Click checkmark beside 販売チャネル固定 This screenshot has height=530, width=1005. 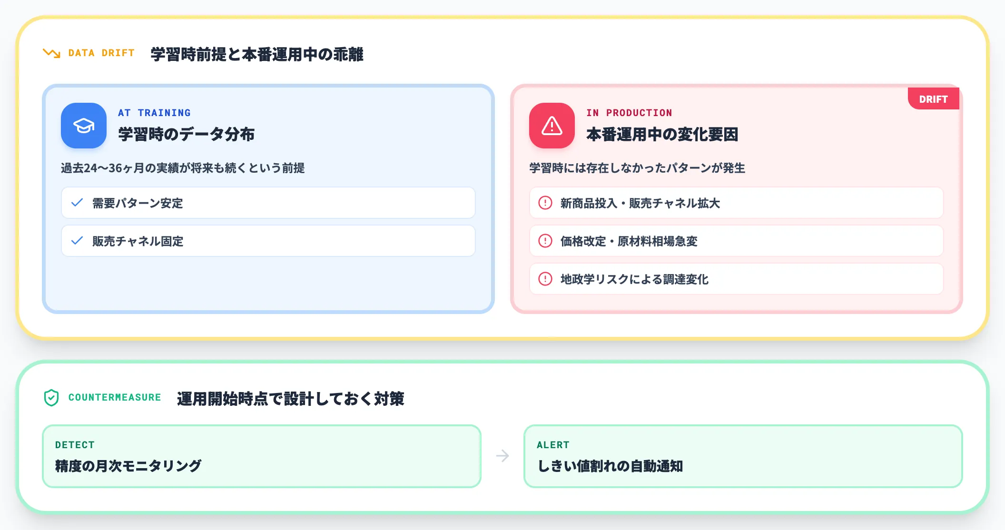tap(77, 241)
